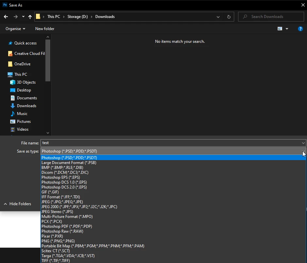
Task: Open Documents folder in sidebar
Action: pyautogui.click(x=24, y=98)
